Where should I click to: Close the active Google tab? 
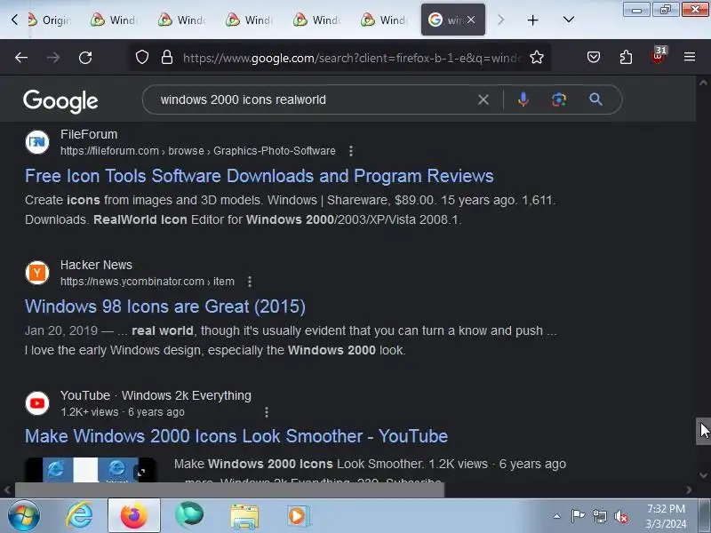(x=471, y=20)
